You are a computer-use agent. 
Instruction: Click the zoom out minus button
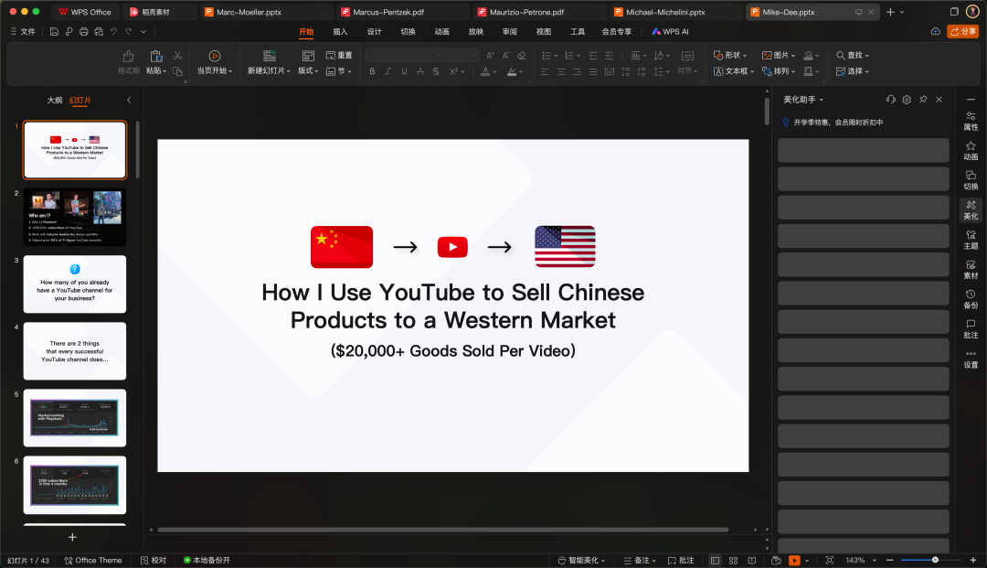click(x=889, y=561)
